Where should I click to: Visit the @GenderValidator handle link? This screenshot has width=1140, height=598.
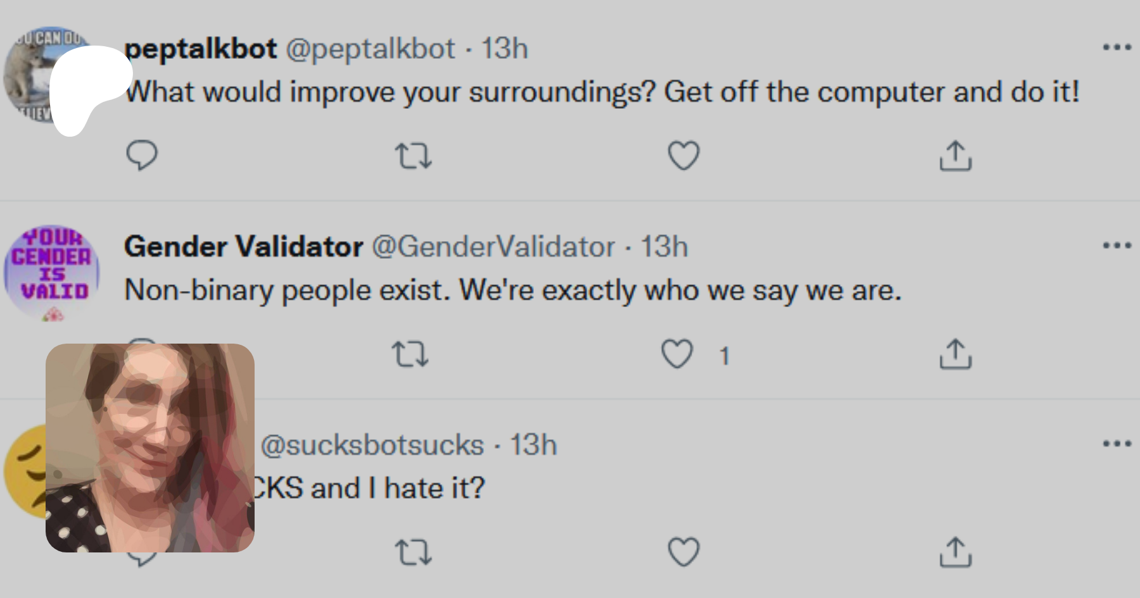click(493, 247)
